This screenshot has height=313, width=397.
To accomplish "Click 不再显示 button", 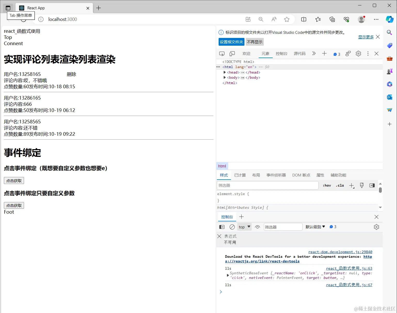I will click(255, 42).
